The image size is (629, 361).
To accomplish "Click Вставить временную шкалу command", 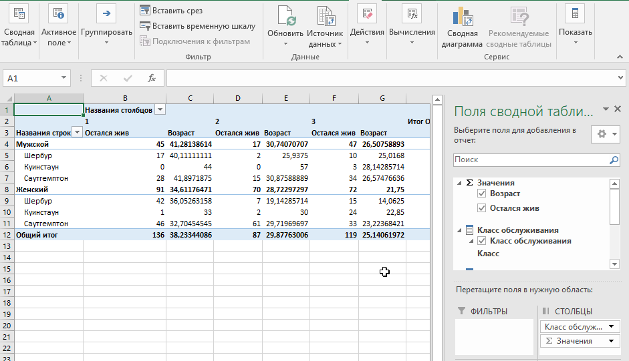I will tap(197, 26).
